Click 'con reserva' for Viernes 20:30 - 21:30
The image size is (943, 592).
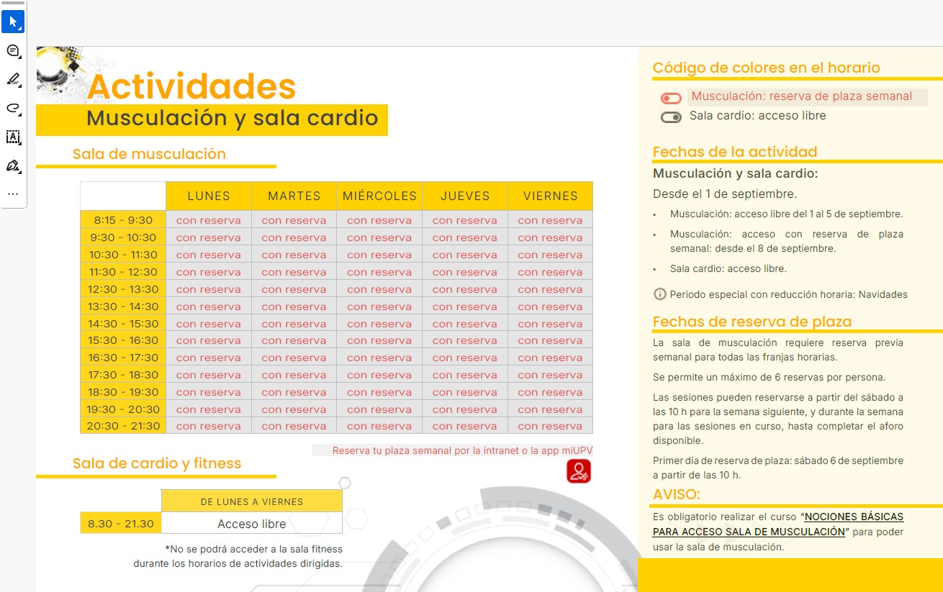coord(551,426)
